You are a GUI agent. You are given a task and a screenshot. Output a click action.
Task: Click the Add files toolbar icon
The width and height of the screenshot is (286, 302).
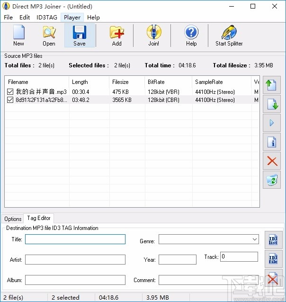(x=117, y=36)
